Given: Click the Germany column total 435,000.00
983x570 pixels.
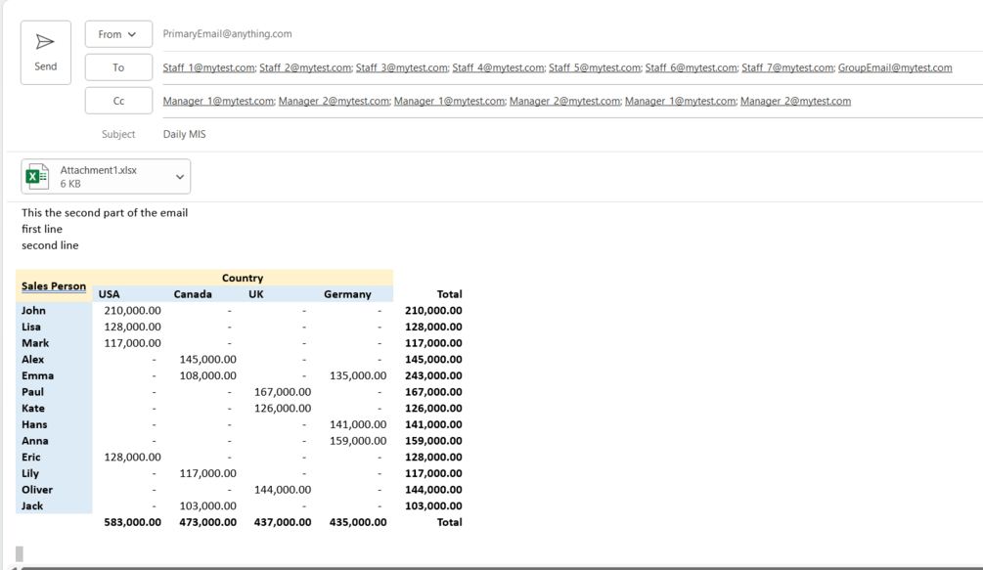Looking at the screenshot, I should tap(358, 522).
